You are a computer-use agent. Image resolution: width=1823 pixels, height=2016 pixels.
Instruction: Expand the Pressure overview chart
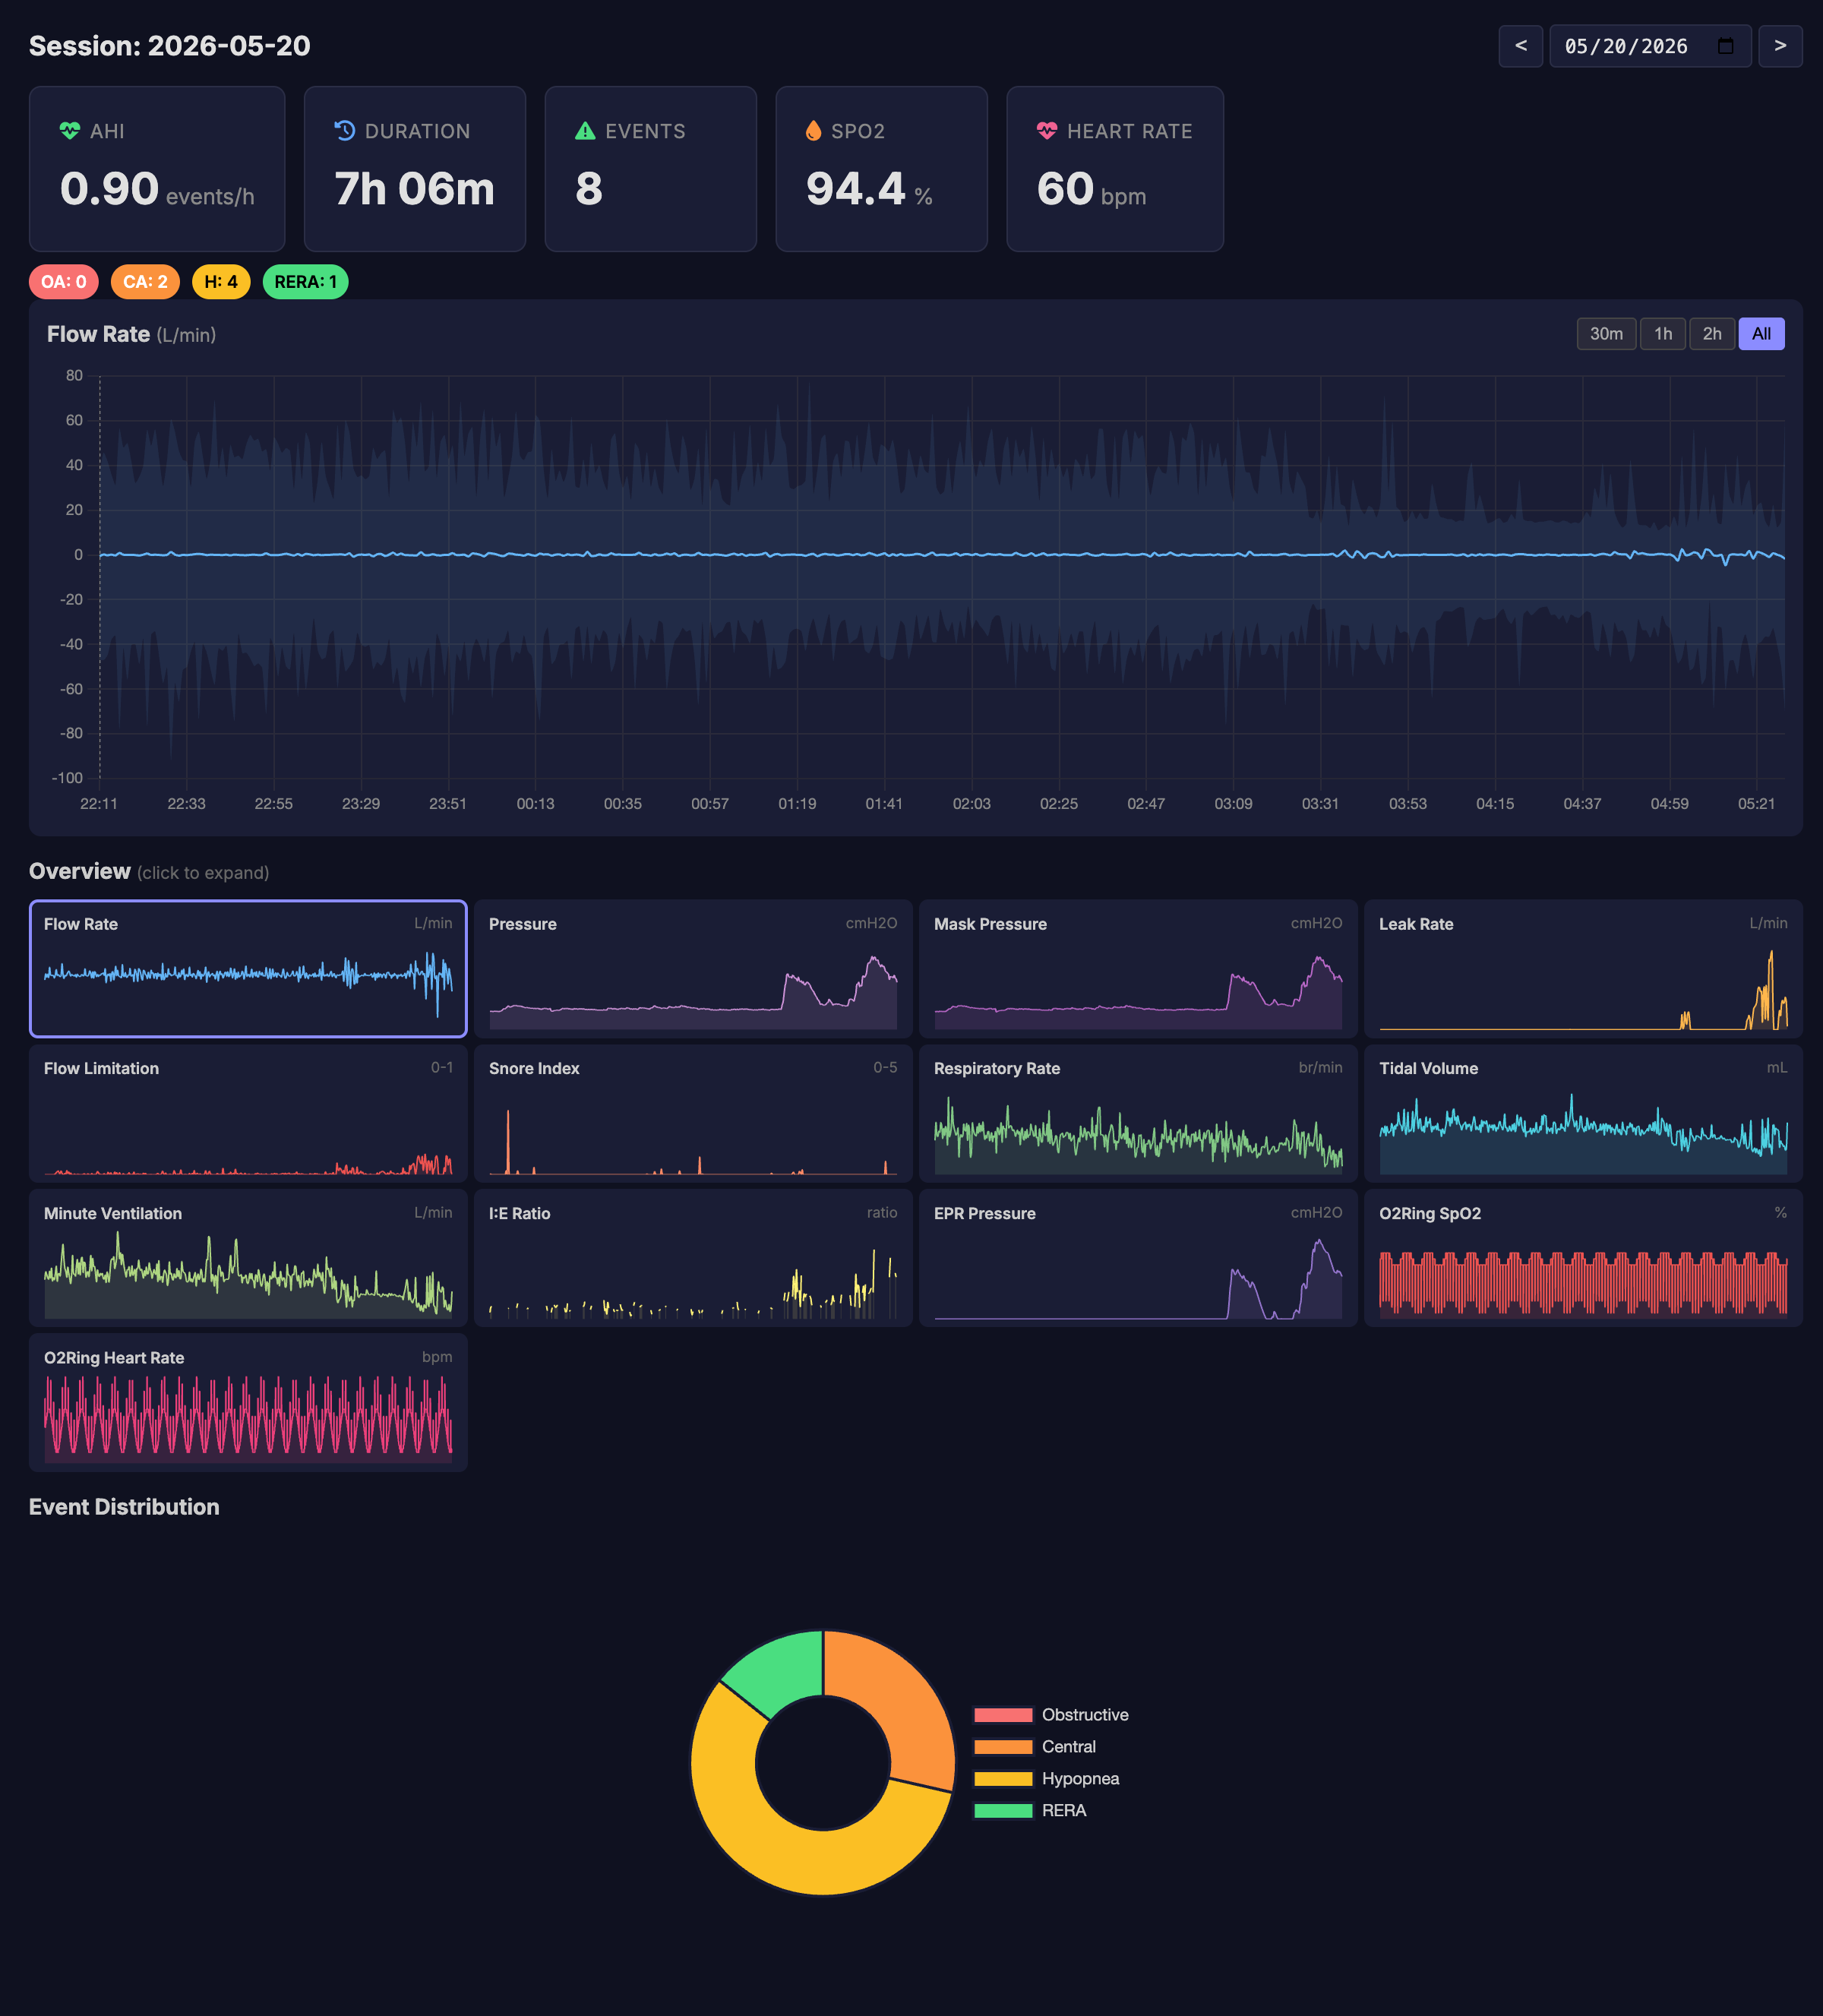click(x=693, y=969)
